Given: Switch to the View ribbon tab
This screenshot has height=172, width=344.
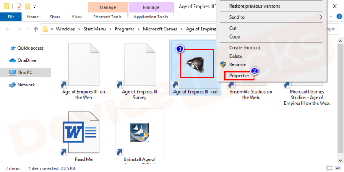Looking at the screenshot, I should click(77, 17).
